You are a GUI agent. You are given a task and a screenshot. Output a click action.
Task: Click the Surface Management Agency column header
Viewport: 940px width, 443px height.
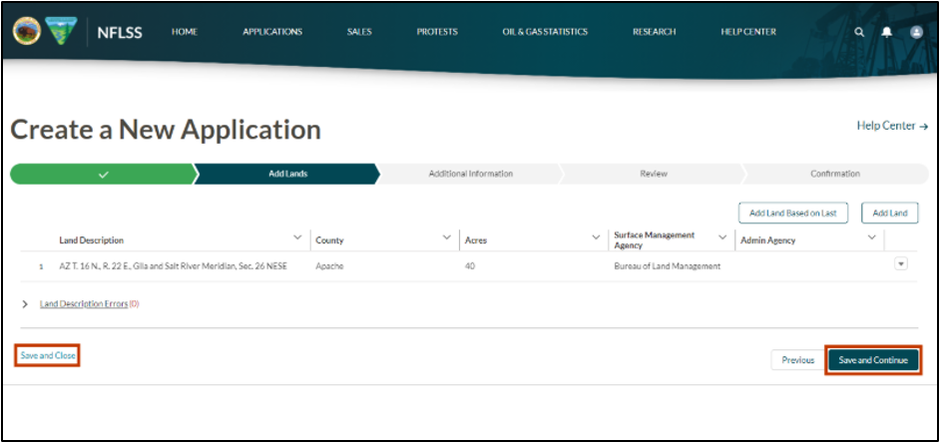(x=654, y=240)
